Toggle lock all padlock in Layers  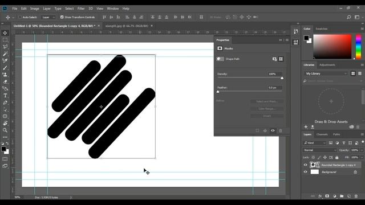click(x=337, y=157)
